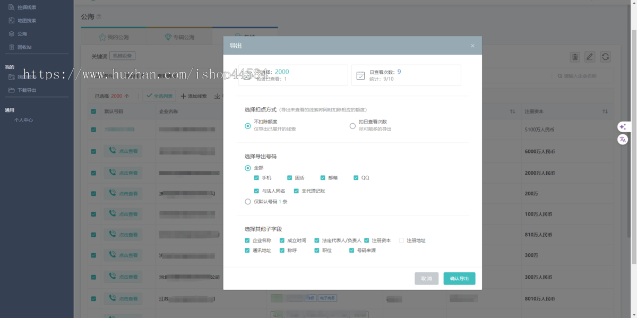
Task: Click the 回收站 trash sidebar icon
Action: point(12,47)
